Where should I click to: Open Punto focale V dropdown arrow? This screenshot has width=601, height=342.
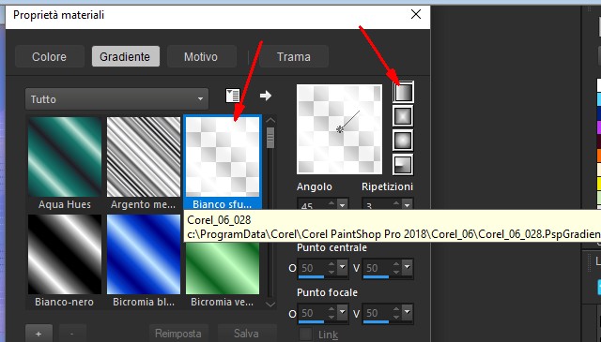pos(407,313)
